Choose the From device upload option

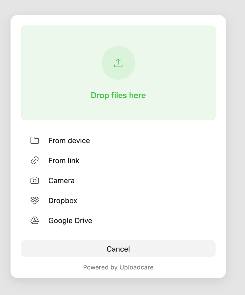(69, 141)
